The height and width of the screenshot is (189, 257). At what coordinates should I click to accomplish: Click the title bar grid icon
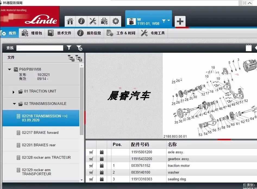240,3
